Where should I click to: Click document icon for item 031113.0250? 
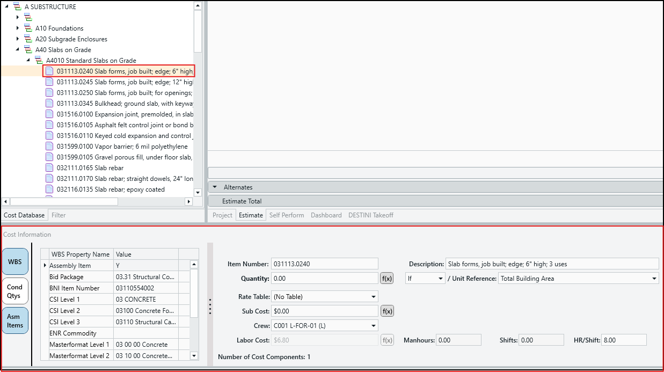coord(49,92)
